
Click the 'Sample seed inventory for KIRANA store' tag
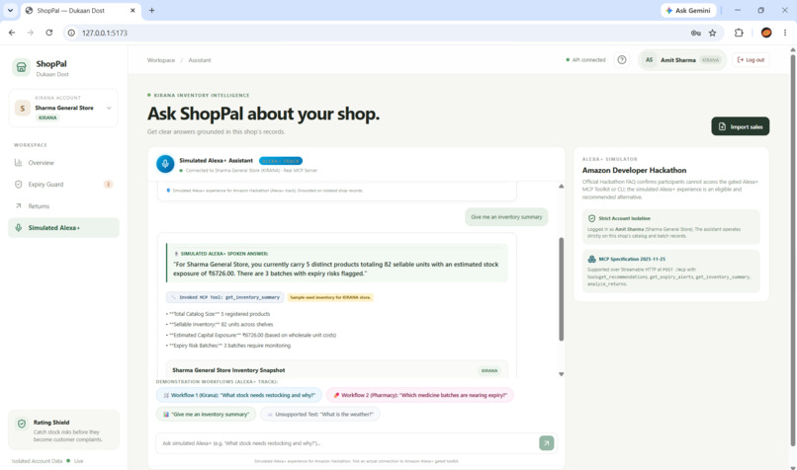[x=330, y=297]
